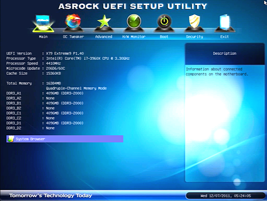Click the ASRock laptop Main icon
Screen dimensions: 267x201
coord(43,23)
